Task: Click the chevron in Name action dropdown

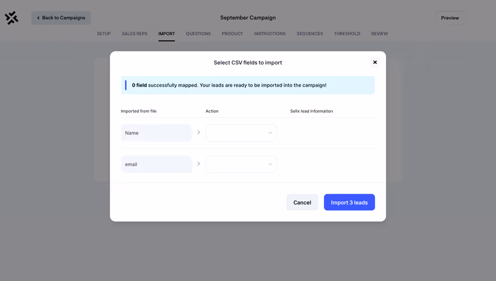Action: coord(270,133)
